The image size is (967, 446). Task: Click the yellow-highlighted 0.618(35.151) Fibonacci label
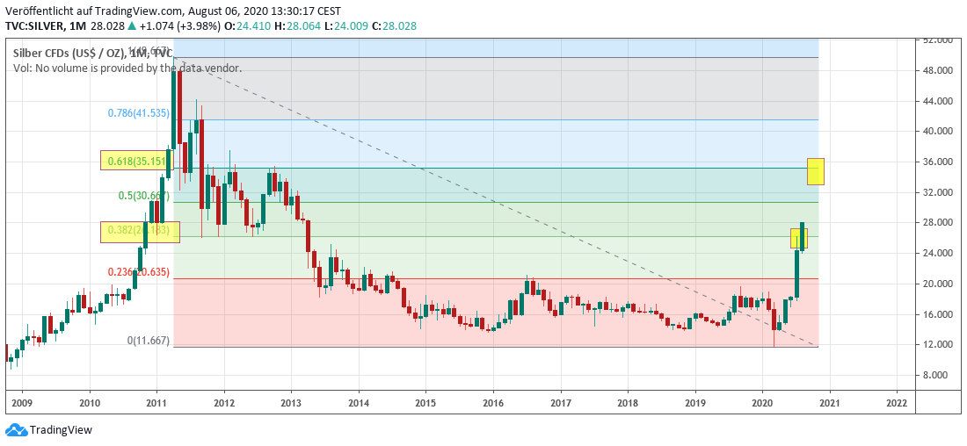click(x=138, y=161)
